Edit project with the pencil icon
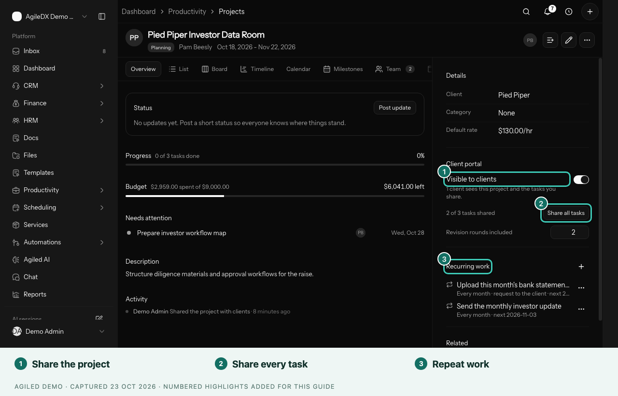 (569, 40)
